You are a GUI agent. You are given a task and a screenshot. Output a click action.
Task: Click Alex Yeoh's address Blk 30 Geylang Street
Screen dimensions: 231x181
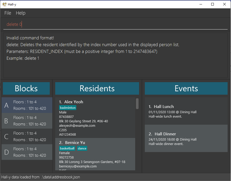pos(83,121)
